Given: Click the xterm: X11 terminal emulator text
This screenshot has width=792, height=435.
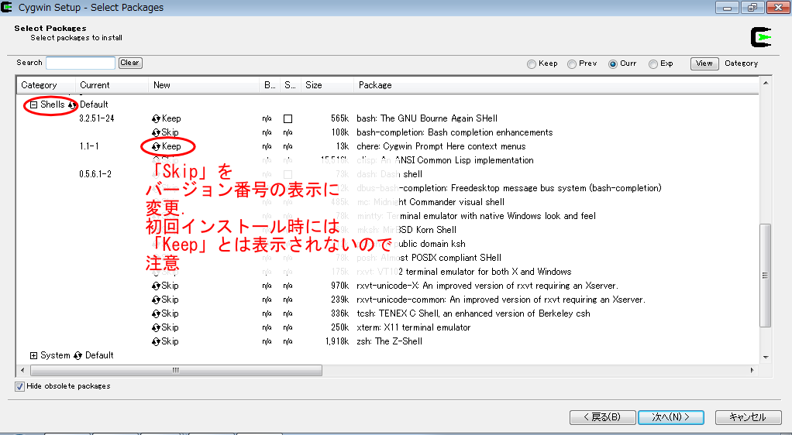Looking at the screenshot, I should (413, 327).
